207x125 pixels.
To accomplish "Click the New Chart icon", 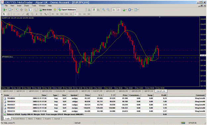I will click(4, 10).
